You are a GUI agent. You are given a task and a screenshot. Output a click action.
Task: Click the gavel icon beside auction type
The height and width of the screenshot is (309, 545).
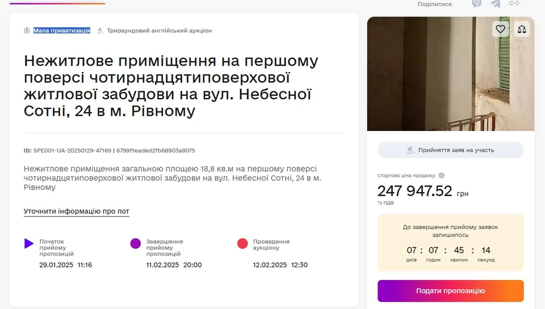[100, 31]
